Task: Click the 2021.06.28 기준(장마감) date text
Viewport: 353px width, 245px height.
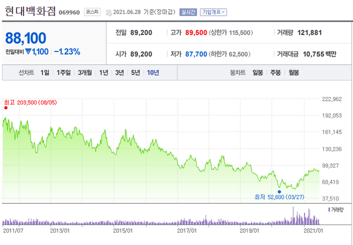Action: pos(144,12)
